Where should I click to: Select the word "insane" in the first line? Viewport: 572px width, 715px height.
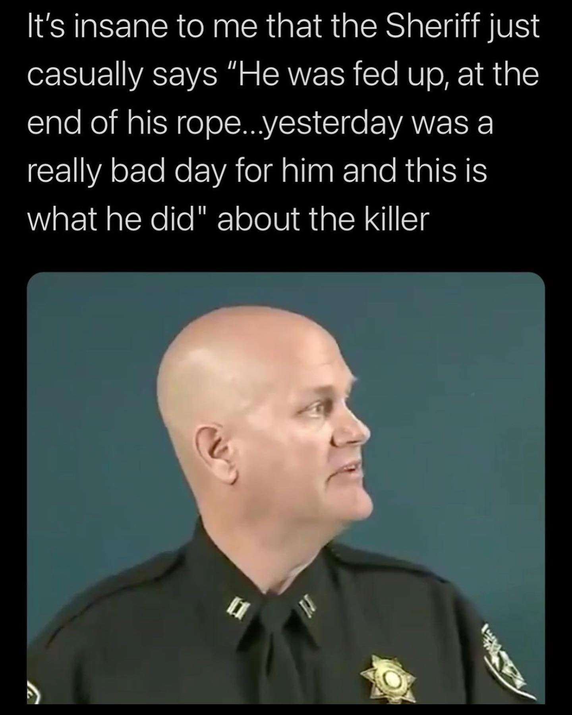click(124, 26)
